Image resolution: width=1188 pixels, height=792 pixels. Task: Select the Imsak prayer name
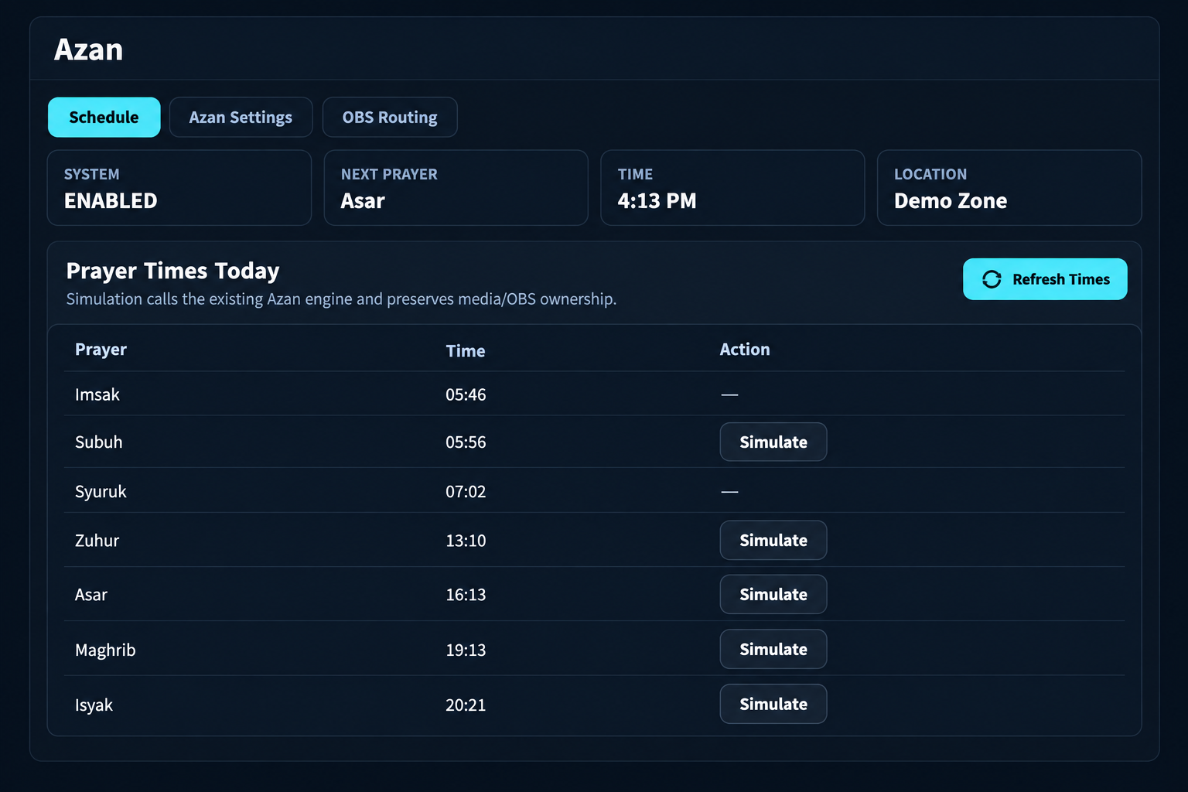97,394
